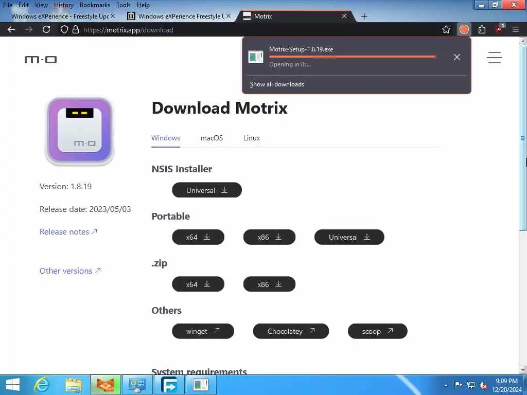Click the scrollbar down arrow

click(522, 369)
